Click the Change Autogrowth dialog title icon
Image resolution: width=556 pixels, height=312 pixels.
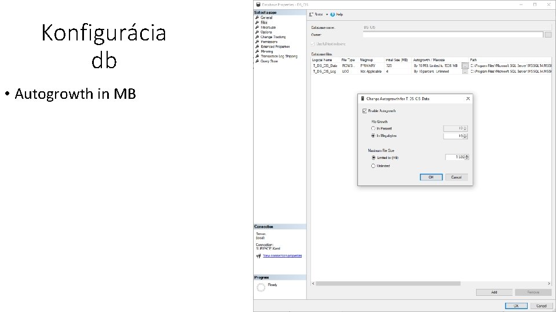point(363,99)
